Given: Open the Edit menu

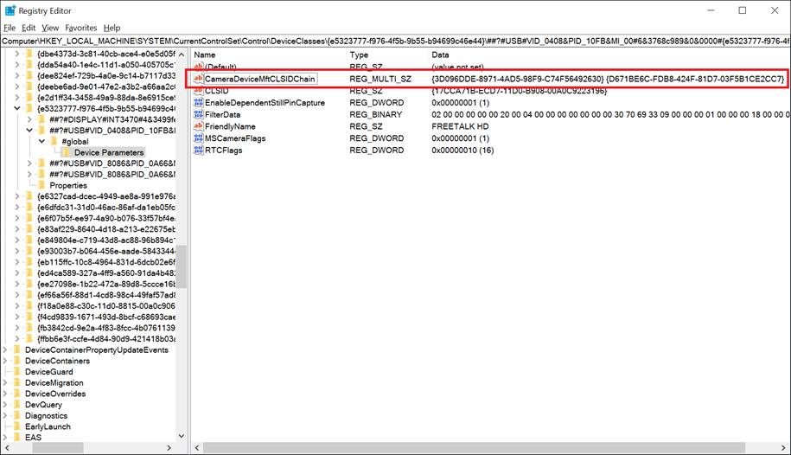Looking at the screenshot, I should click(x=29, y=28).
